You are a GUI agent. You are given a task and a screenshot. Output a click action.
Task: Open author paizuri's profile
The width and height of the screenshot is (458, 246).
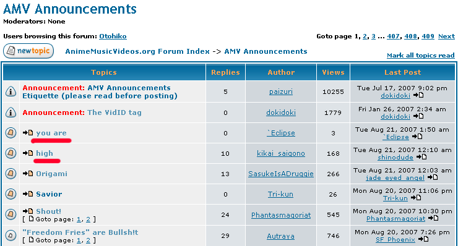pos(281,91)
